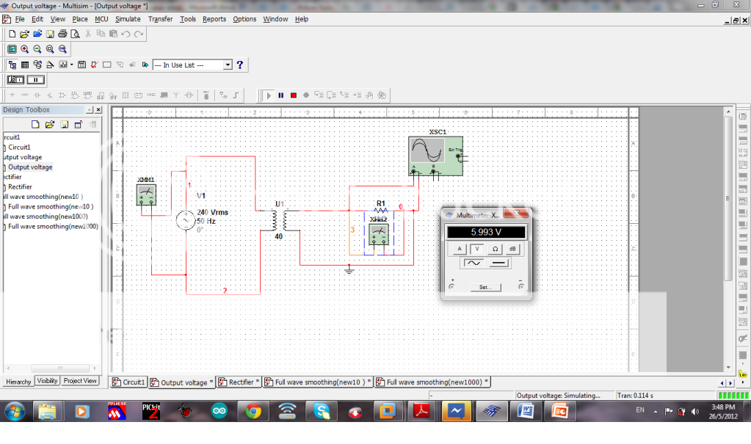
Task: Open the XSC1 oscilloscope instrument on the schematic
Action: [435, 156]
